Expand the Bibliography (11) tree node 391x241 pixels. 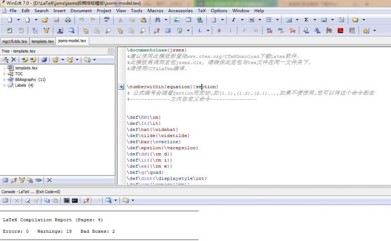coord(5,80)
